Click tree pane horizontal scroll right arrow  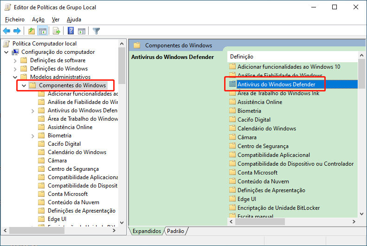tap(114, 231)
